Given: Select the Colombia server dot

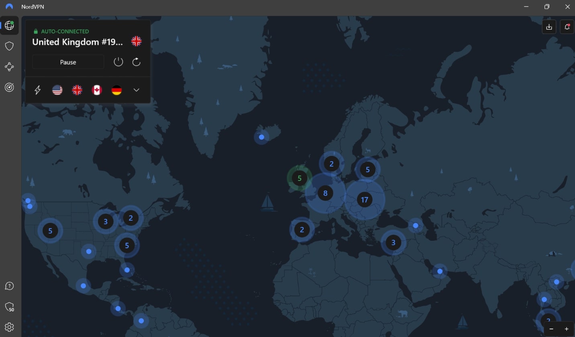Looking at the screenshot, I should [141, 321].
